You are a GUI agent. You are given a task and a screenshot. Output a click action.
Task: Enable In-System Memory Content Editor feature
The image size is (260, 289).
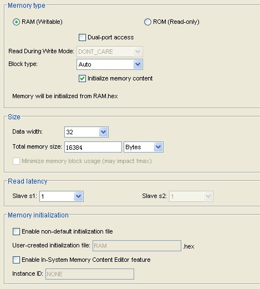coord(16,260)
